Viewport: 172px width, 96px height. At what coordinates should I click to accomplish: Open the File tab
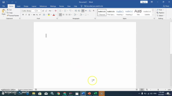click(3, 6)
